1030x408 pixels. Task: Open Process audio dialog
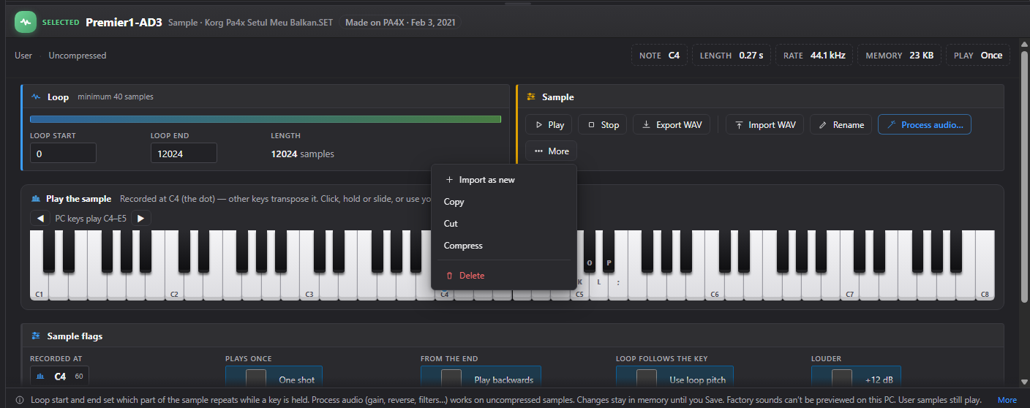click(925, 125)
